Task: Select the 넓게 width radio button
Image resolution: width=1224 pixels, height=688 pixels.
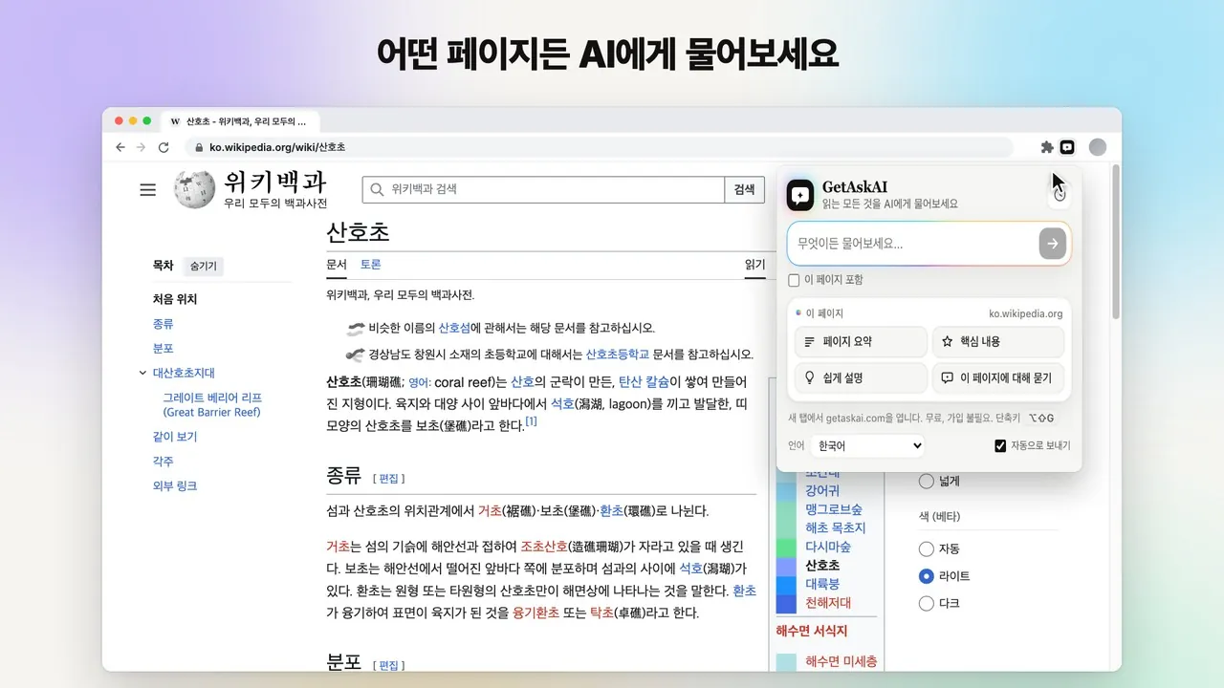Action: [926, 481]
